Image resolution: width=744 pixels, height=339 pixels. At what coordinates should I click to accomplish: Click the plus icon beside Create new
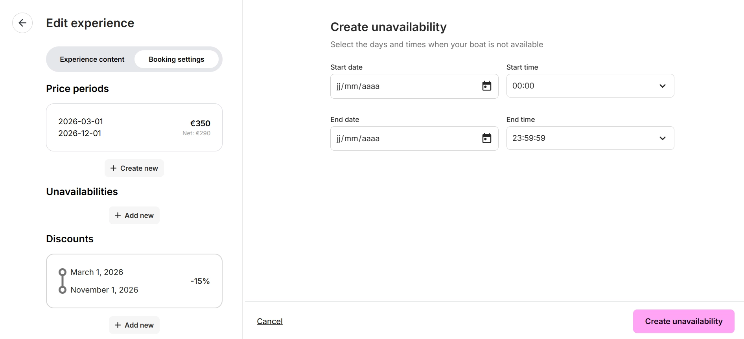113,168
